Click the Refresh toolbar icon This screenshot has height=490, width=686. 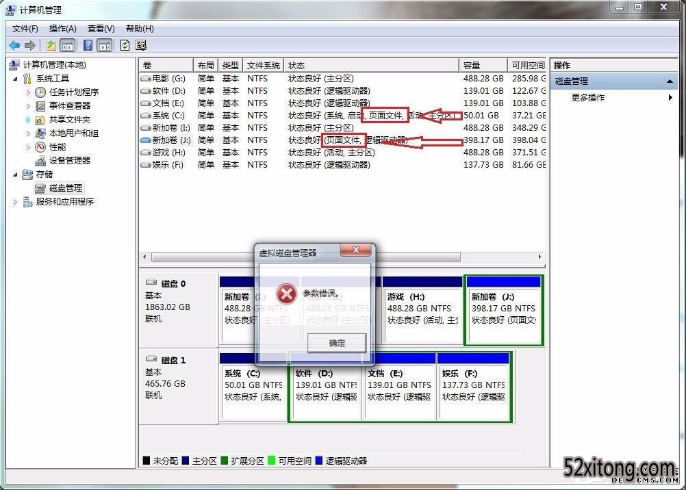coord(125,45)
